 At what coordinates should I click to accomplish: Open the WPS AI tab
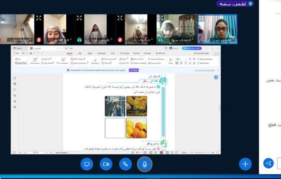pyautogui.click(x=160, y=53)
